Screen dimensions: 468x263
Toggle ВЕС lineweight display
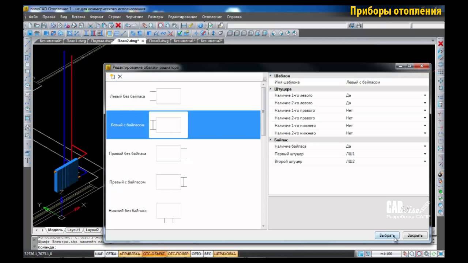tap(208, 254)
